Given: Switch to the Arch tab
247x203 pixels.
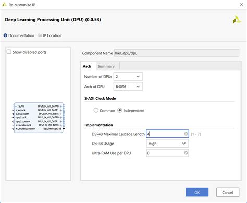Looking at the screenshot, I should pyautogui.click(x=87, y=66).
